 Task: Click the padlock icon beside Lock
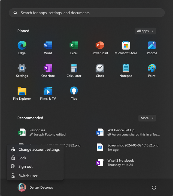[13, 158]
